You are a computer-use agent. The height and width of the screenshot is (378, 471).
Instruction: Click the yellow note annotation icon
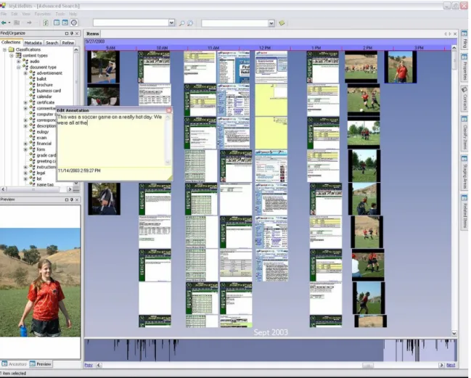[x=282, y=22]
